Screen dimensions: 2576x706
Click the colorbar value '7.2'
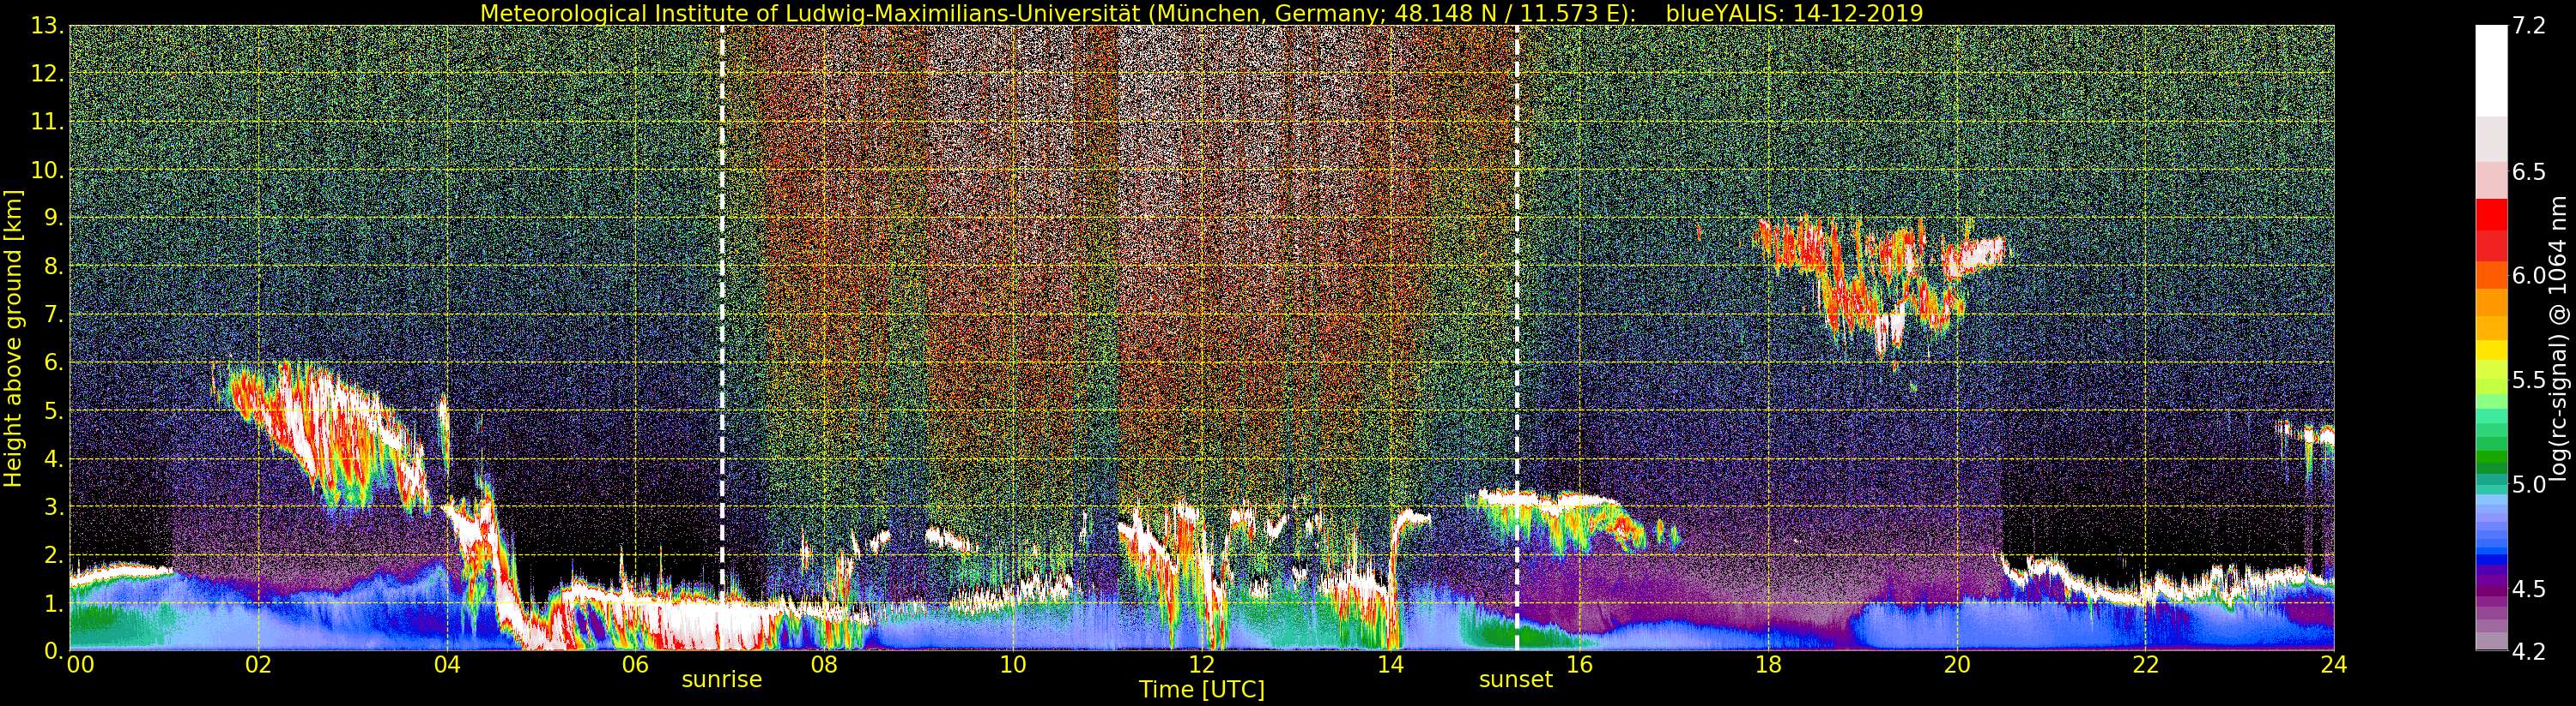pos(2529,27)
